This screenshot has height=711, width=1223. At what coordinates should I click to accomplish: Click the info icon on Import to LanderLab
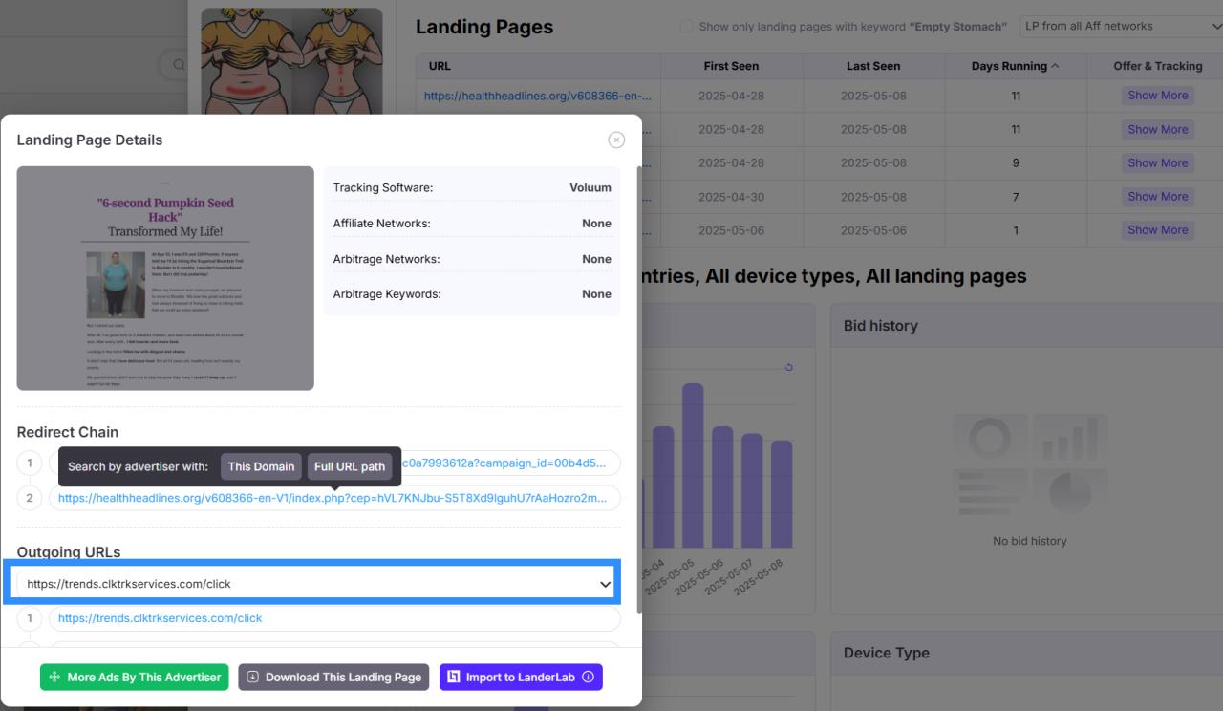588,677
